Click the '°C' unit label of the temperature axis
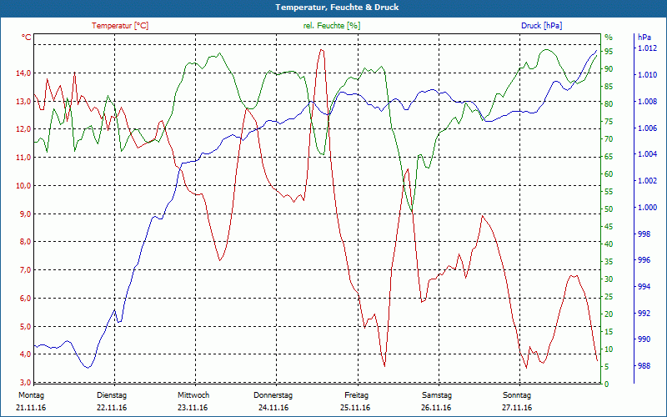Screen dimensions: 667x417 click(26, 38)
